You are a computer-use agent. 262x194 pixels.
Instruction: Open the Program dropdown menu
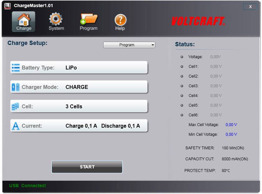point(129,45)
